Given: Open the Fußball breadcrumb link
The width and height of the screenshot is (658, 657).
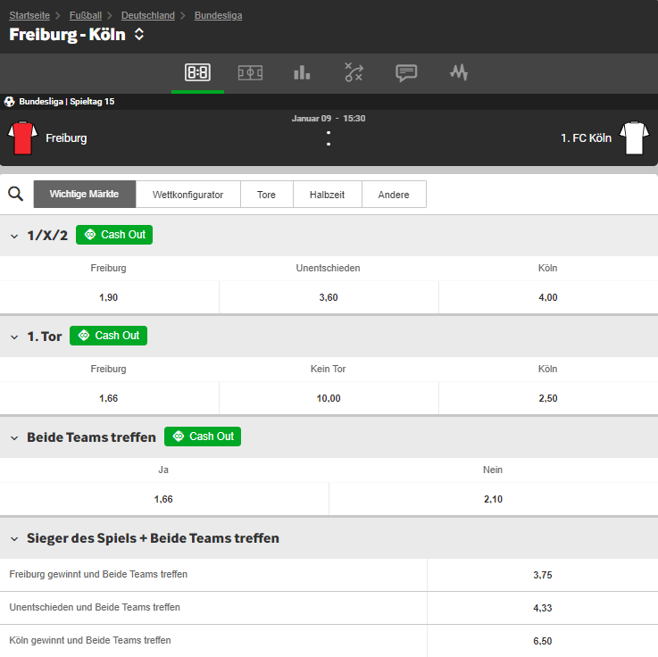Looking at the screenshot, I should [x=86, y=15].
